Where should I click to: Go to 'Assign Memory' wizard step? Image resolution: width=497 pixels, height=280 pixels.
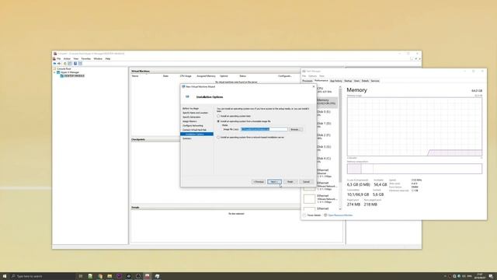(189, 121)
